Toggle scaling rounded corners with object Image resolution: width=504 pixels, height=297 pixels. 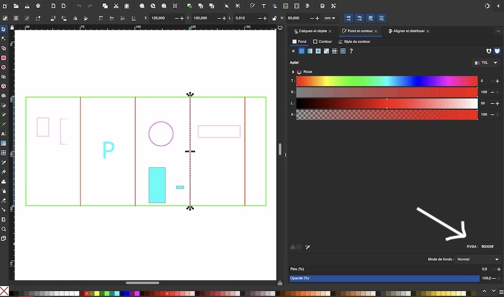[360, 18]
